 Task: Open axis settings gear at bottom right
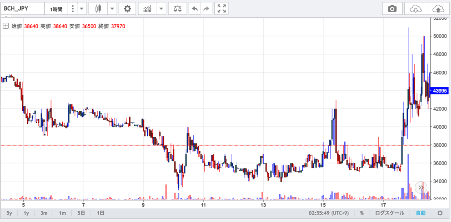tap(440, 213)
